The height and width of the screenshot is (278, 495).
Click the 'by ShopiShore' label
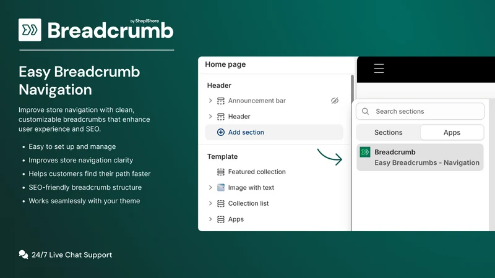click(145, 21)
